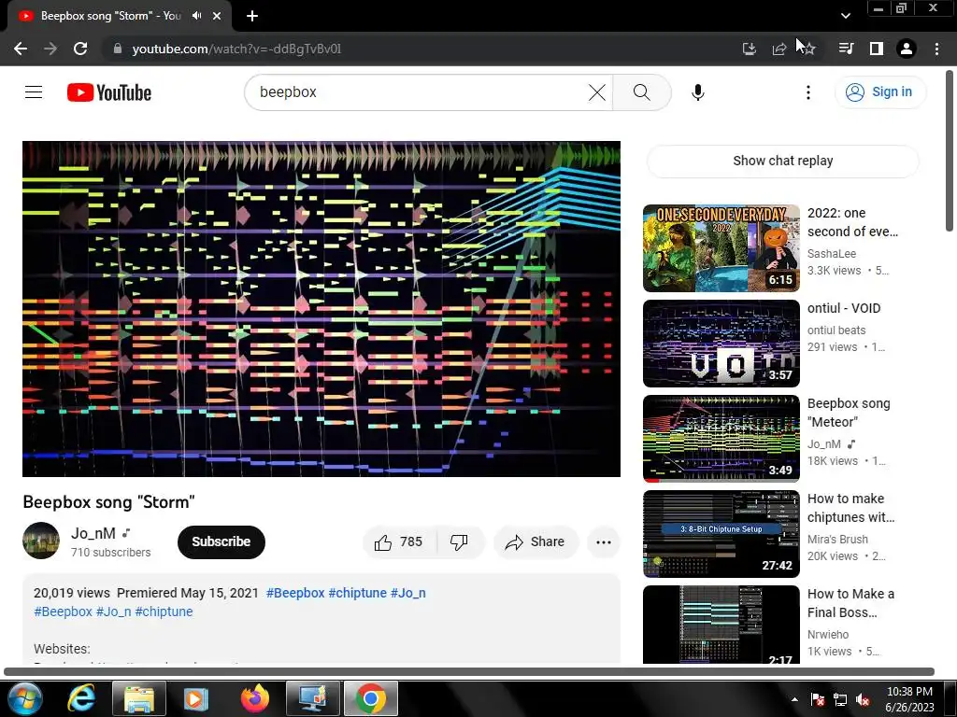Open the YouTube hamburger guide menu
Viewport: 957px width, 717px height.
pos(34,92)
